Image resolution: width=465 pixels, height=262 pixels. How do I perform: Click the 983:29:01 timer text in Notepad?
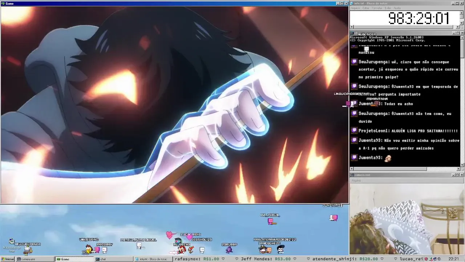(419, 18)
